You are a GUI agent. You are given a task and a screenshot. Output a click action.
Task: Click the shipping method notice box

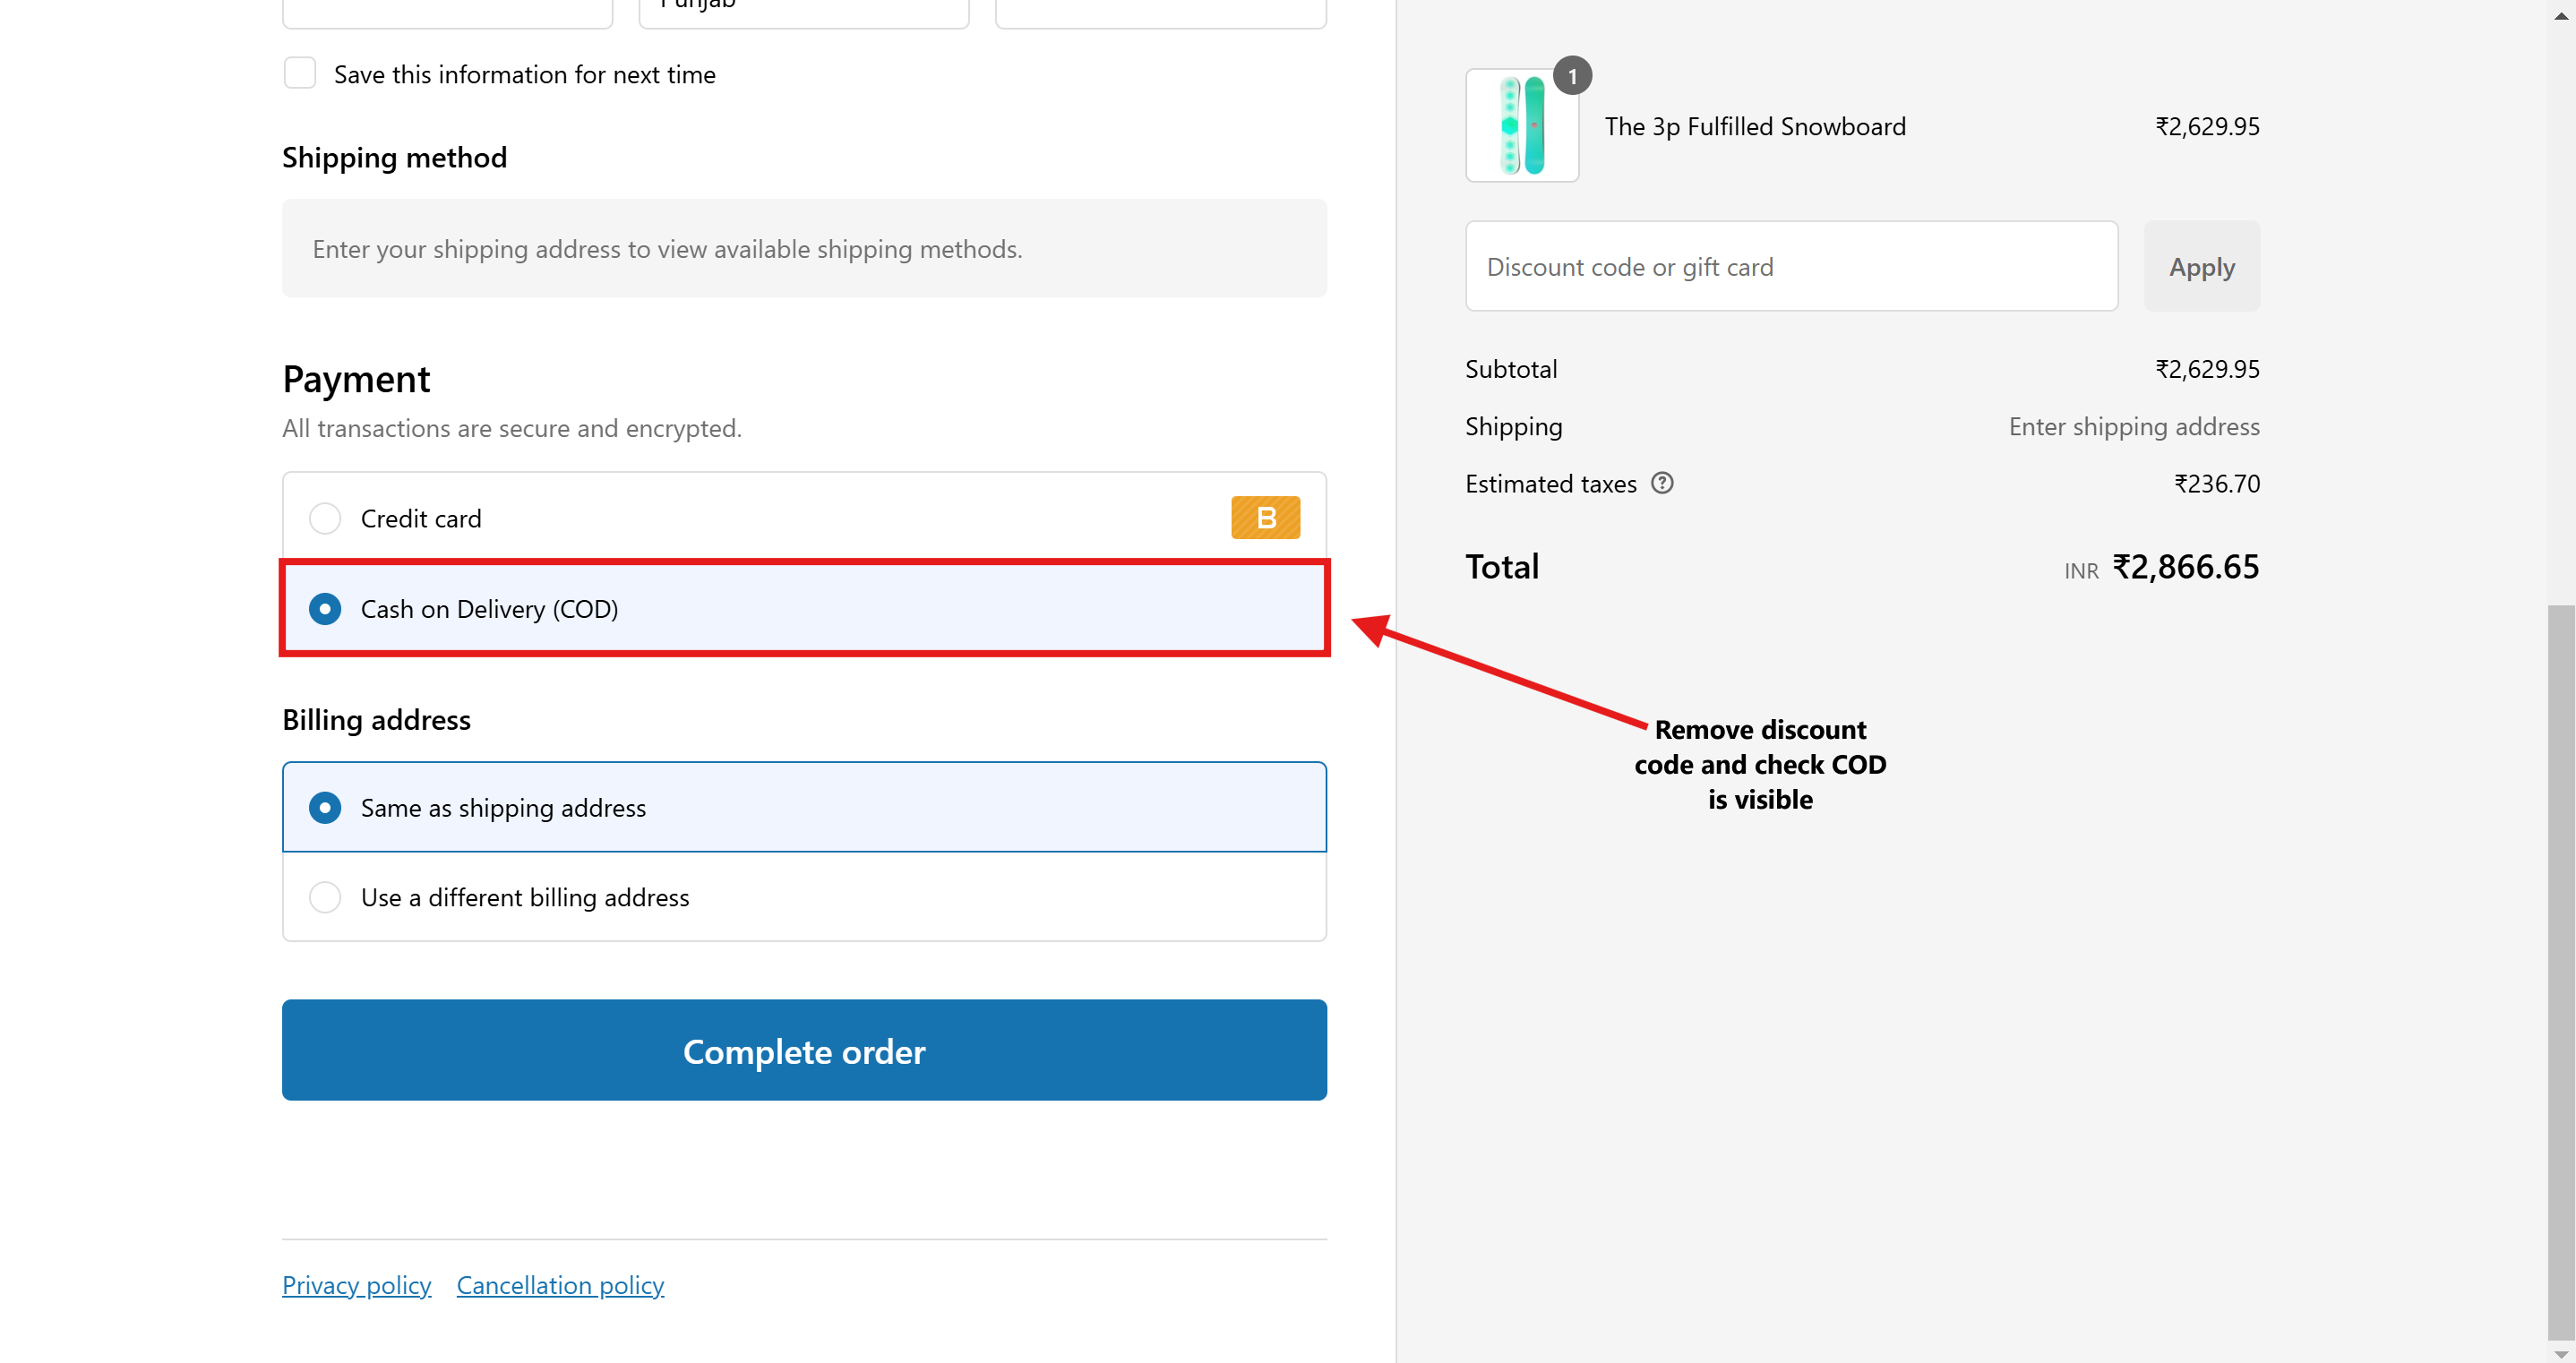click(x=804, y=249)
